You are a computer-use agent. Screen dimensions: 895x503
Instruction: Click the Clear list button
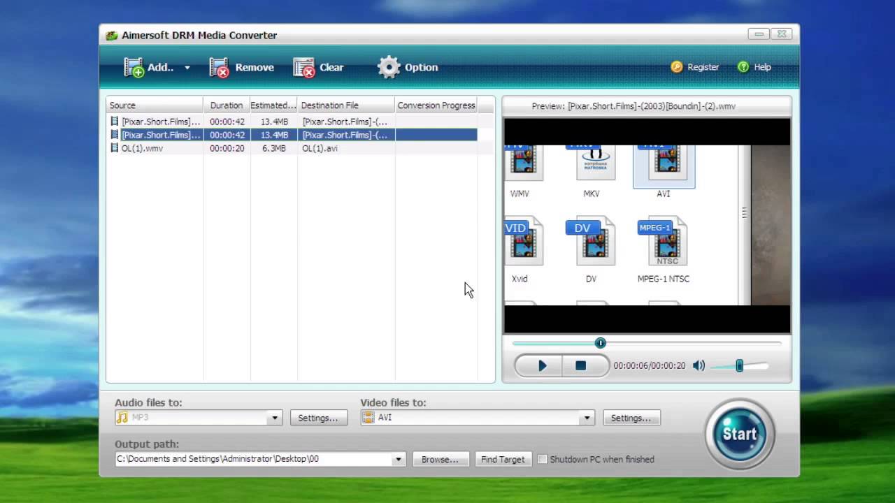(x=319, y=67)
